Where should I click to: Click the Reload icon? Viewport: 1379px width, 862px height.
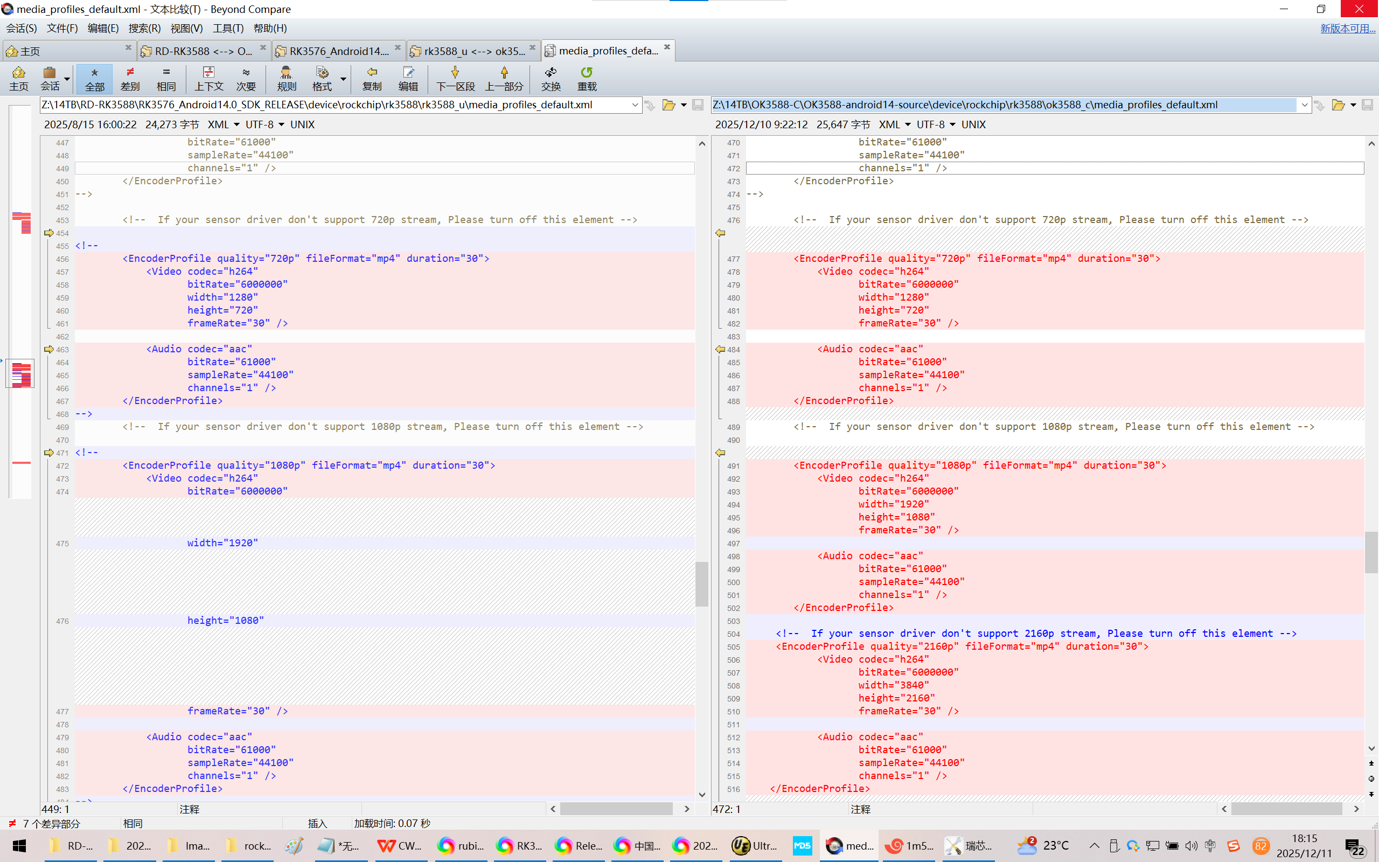587,78
